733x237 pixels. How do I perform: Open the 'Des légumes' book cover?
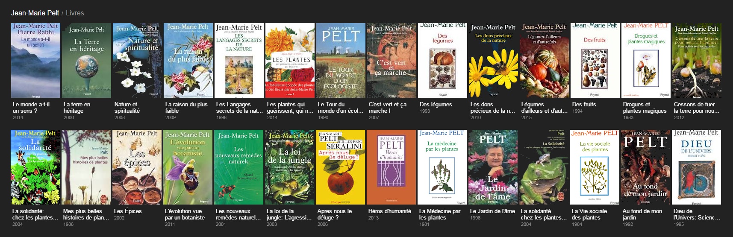[x=442, y=61]
